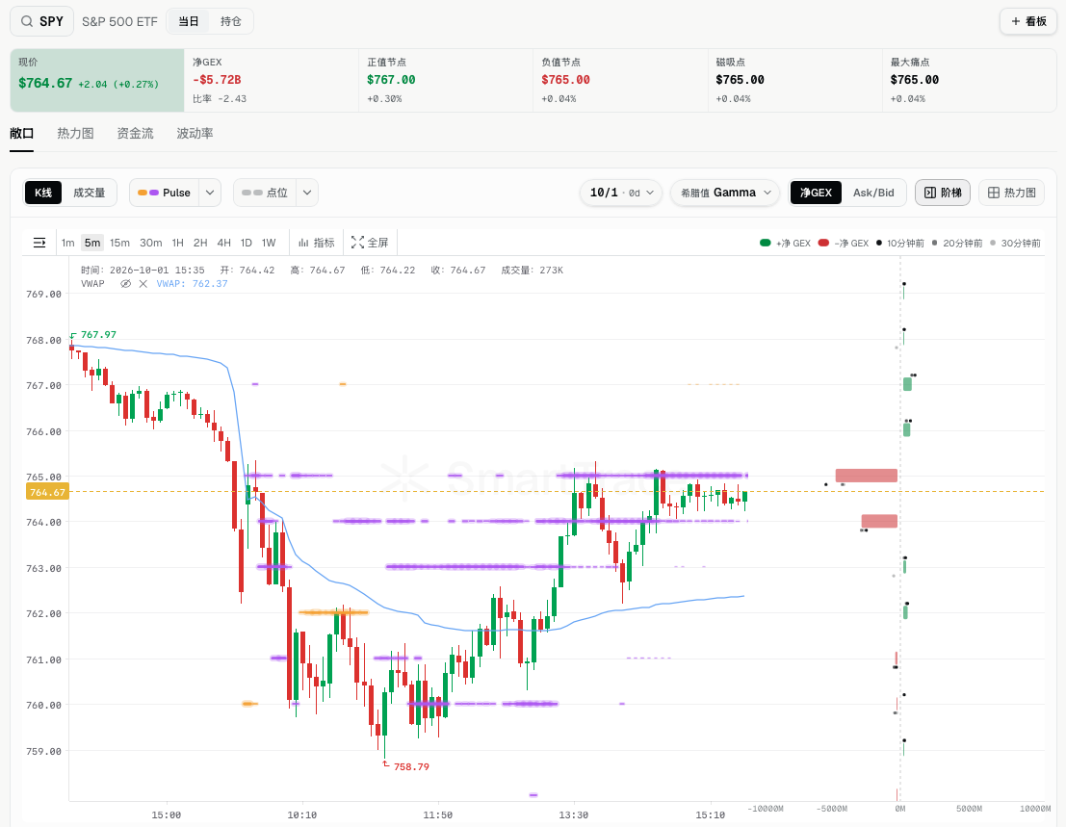The image size is (1066, 827).
Task: Toggle the 点位 levels overlay
Action: tap(265, 193)
